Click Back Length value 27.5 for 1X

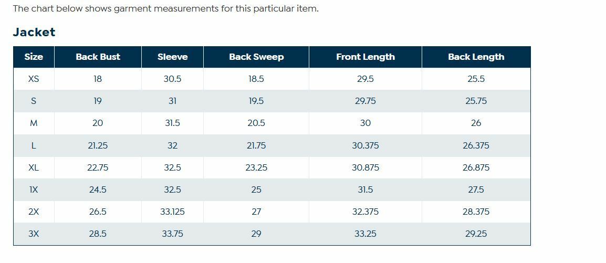click(x=476, y=190)
